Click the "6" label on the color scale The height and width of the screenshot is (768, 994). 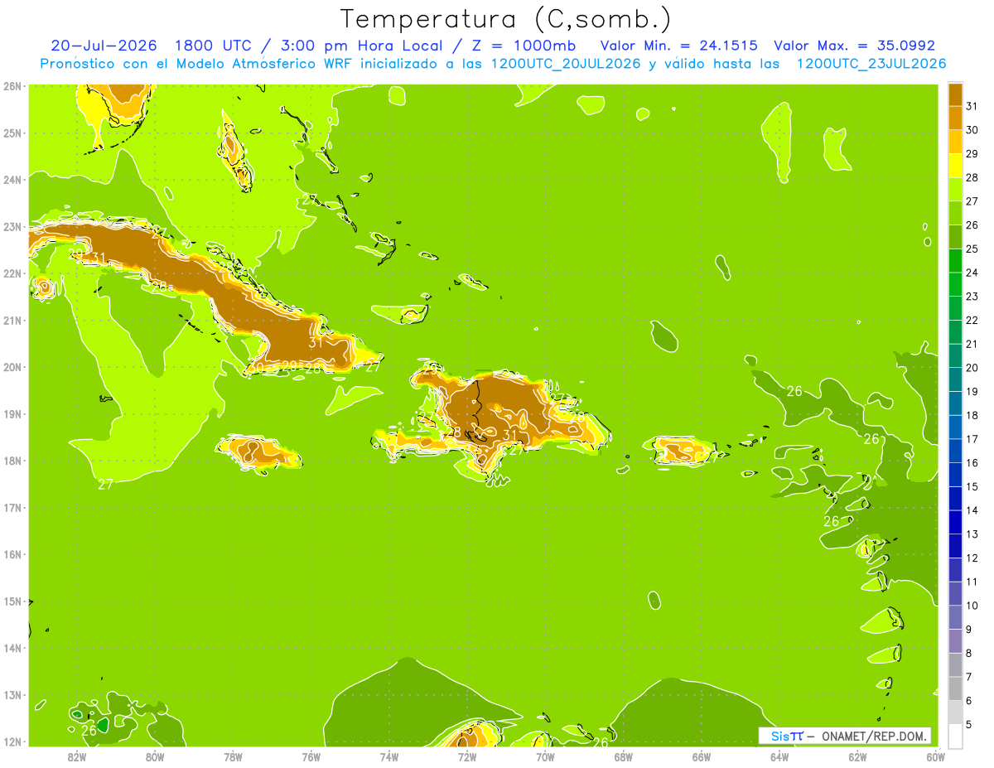(969, 701)
